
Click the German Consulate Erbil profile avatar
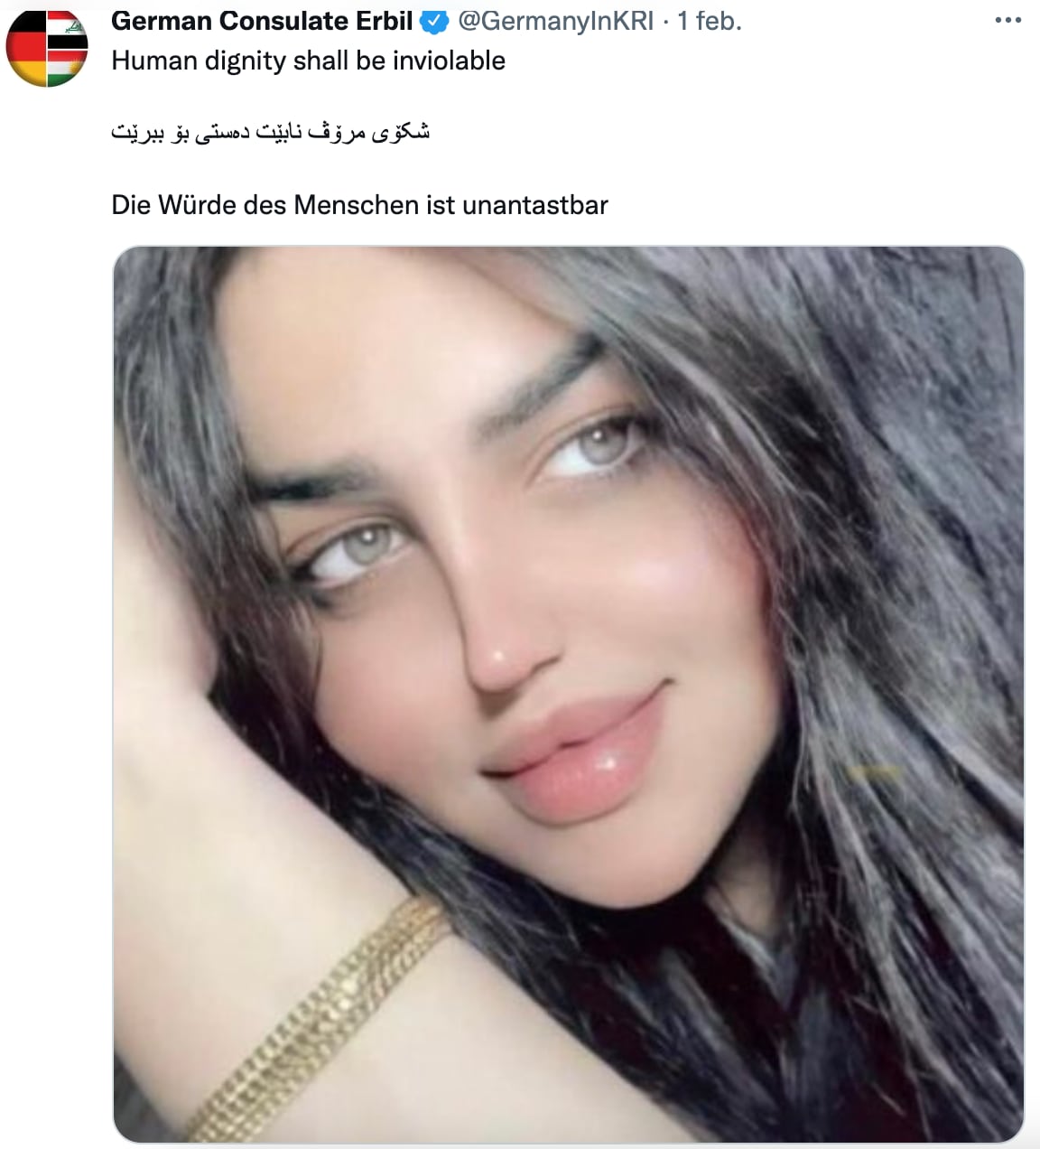(47, 47)
